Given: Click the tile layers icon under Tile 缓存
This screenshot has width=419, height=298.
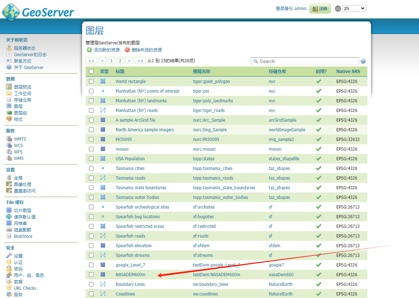Looking at the screenshot, I should 9,210.
